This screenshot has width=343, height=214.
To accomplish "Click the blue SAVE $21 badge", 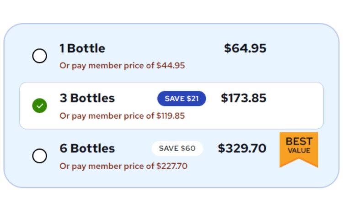I will (x=182, y=99).
